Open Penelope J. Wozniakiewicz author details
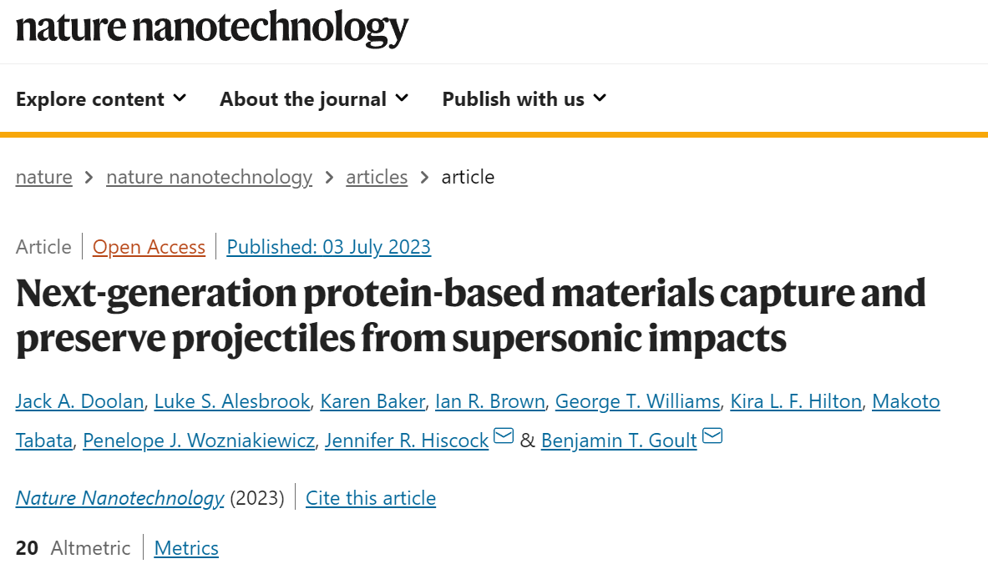The width and height of the screenshot is (988, 574). click(199, 440)
